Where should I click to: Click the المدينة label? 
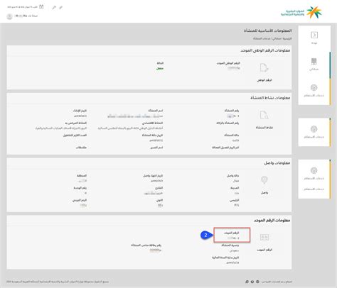(x=235, y=188)
